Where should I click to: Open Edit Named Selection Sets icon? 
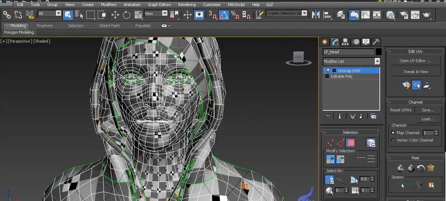(x=259, y=15)
